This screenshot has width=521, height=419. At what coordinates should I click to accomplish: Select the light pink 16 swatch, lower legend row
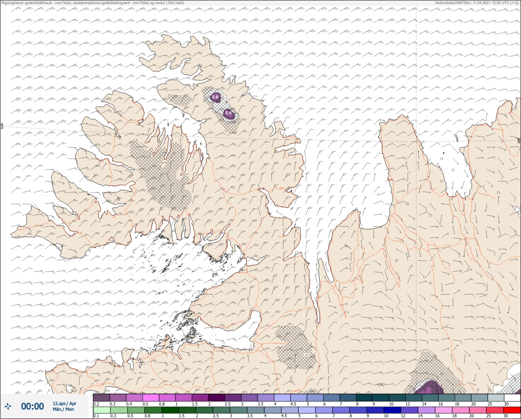444,410
